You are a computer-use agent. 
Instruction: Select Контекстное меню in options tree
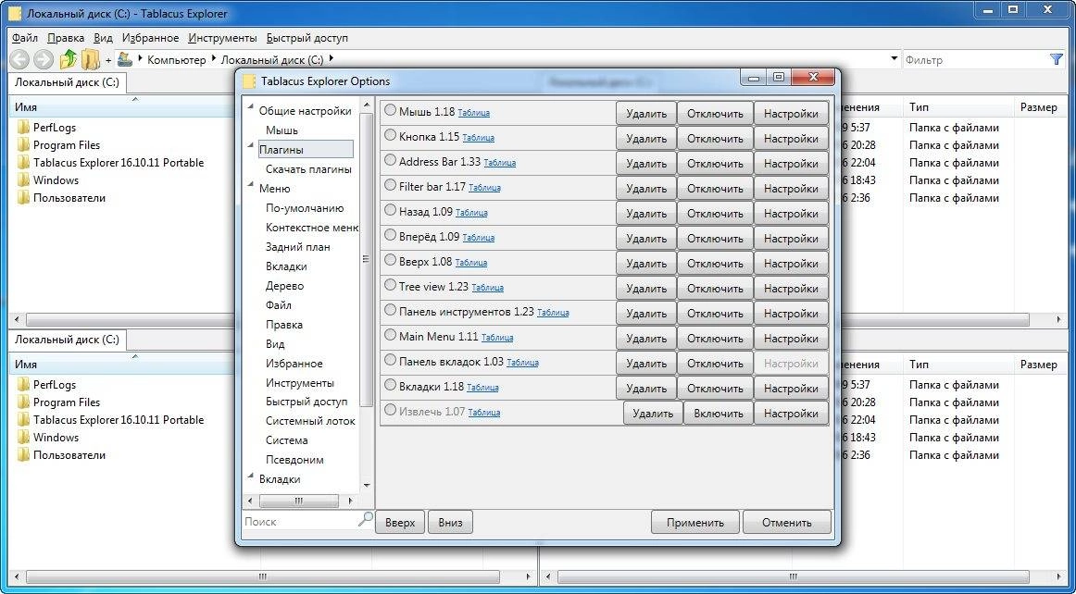pyautogui.click(x=311, y=227)
